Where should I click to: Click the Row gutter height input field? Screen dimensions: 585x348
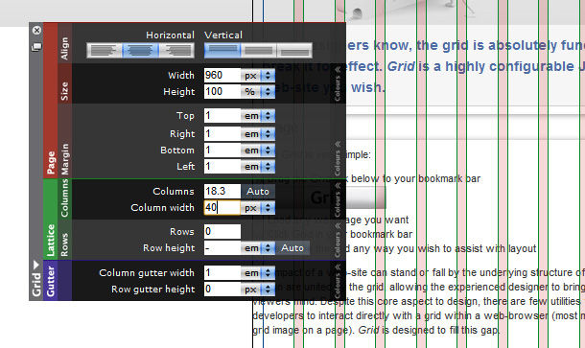(x=222, y=290)
